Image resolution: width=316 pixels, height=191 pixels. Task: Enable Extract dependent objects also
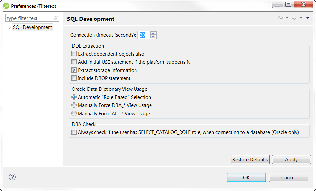tap(74, 54)
